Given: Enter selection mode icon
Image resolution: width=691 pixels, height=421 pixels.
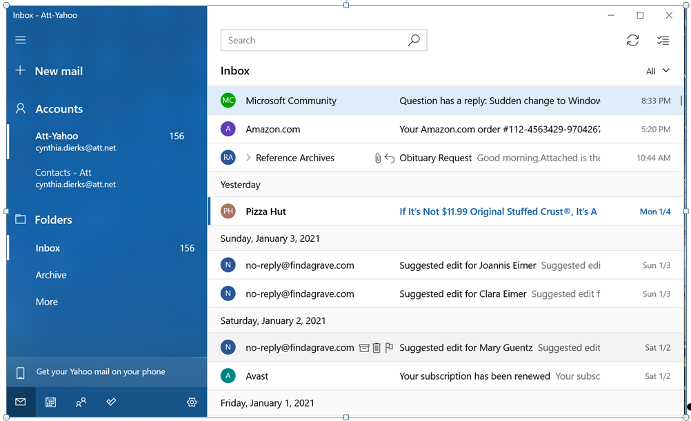Looking at the screenshot, I should pyautogui.click(x=663, y=40).
